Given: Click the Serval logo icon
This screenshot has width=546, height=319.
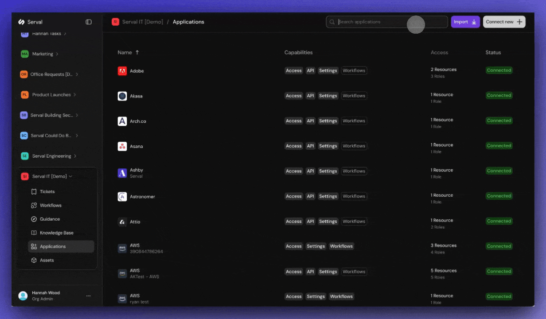Looking at the screenshot, I should (x=22, y=21).
